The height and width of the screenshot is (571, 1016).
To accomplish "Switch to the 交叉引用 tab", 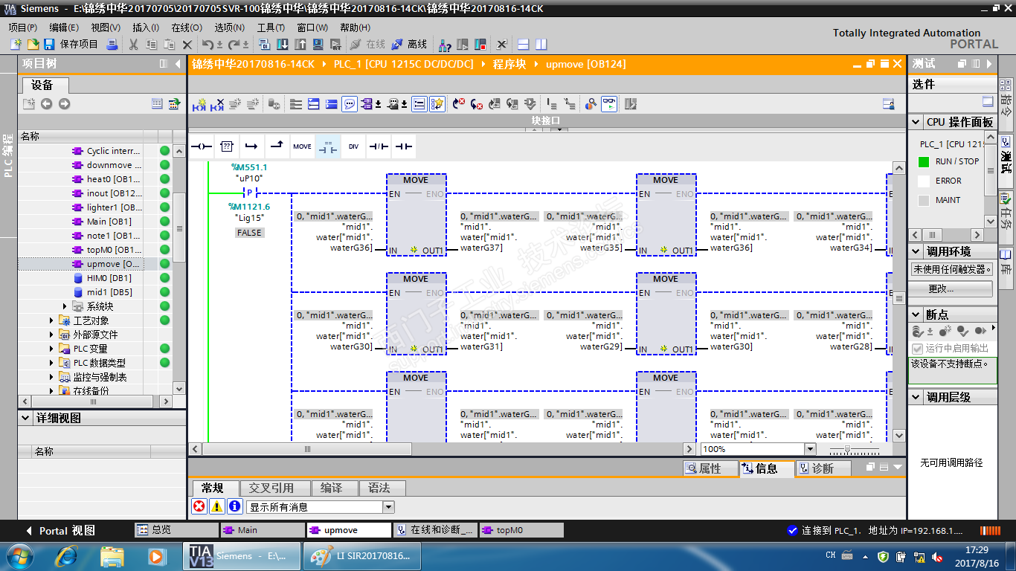I will [x=271, y=488].
